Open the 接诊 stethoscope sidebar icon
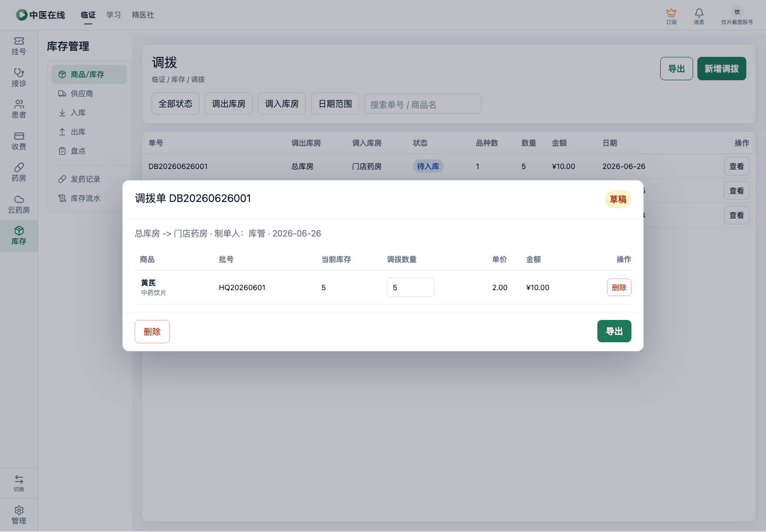The image size is (766, 532). [x=19, y=72]
